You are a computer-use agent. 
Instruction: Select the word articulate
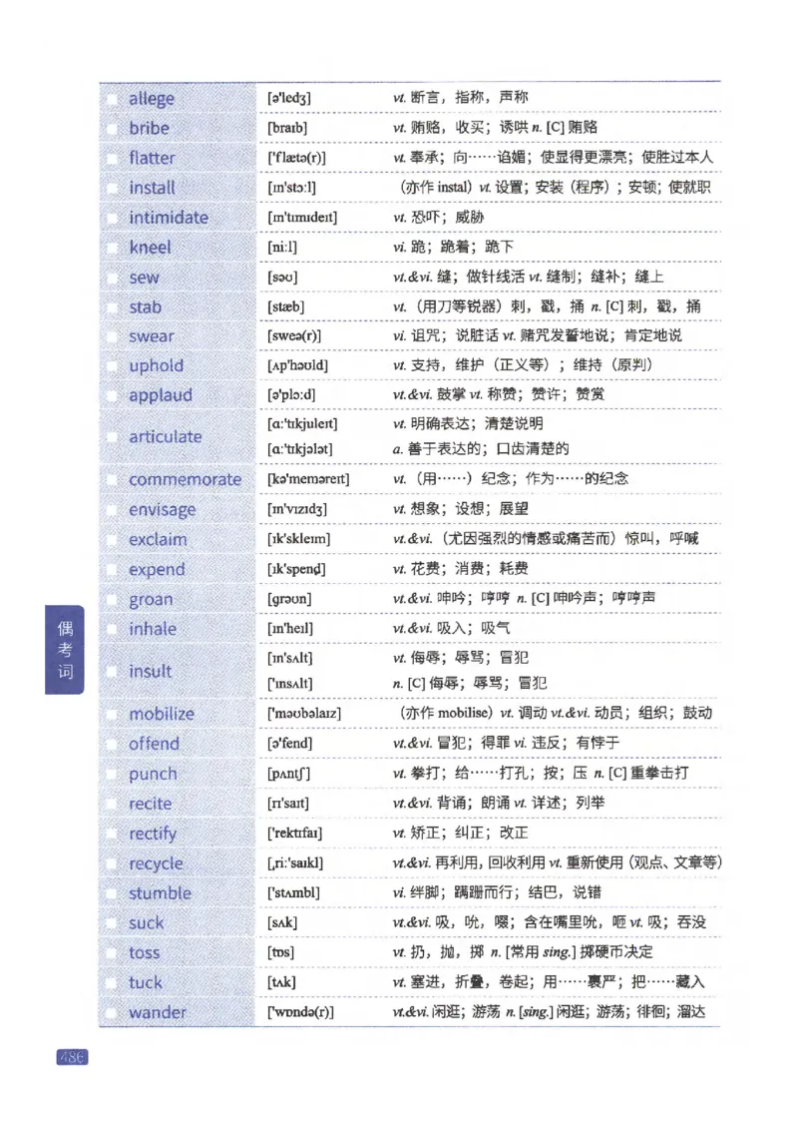click(167, 436)
